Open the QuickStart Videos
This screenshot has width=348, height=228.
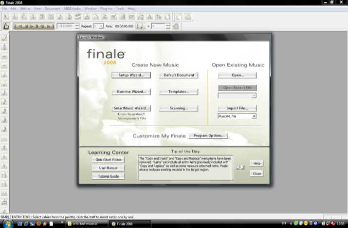point(109,160)
